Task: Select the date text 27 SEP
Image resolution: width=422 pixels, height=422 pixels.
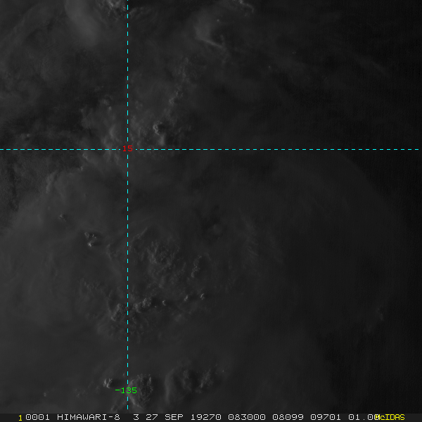Action: (x=165, y=417)
